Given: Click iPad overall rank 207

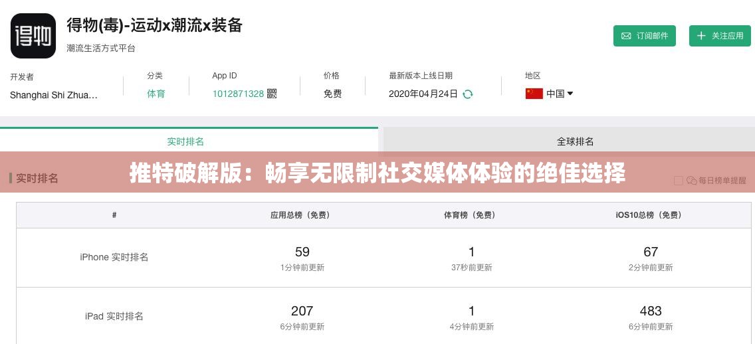Looking at the screenshot, I should point(302,311).
